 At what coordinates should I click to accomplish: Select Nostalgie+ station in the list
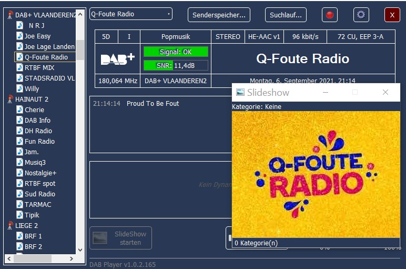40,173
